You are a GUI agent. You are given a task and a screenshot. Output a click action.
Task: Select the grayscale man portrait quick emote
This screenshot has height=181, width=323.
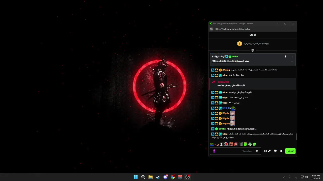[240, 144]
